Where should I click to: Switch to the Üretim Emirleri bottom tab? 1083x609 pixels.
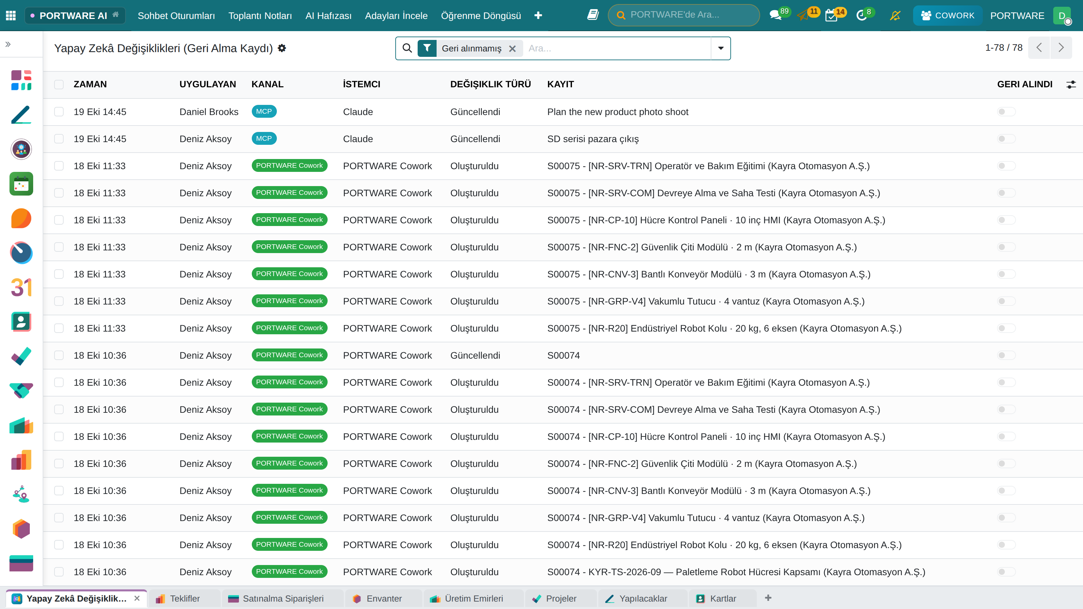(x=473, y=599)
